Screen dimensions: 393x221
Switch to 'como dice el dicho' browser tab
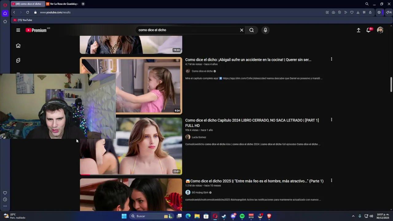coord(28,4)
